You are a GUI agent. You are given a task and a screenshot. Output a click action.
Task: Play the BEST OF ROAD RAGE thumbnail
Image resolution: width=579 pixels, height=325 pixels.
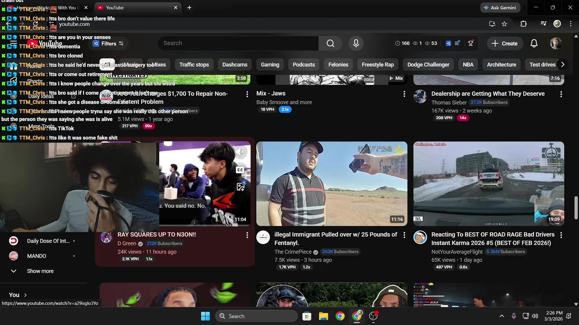coord(489,184)
